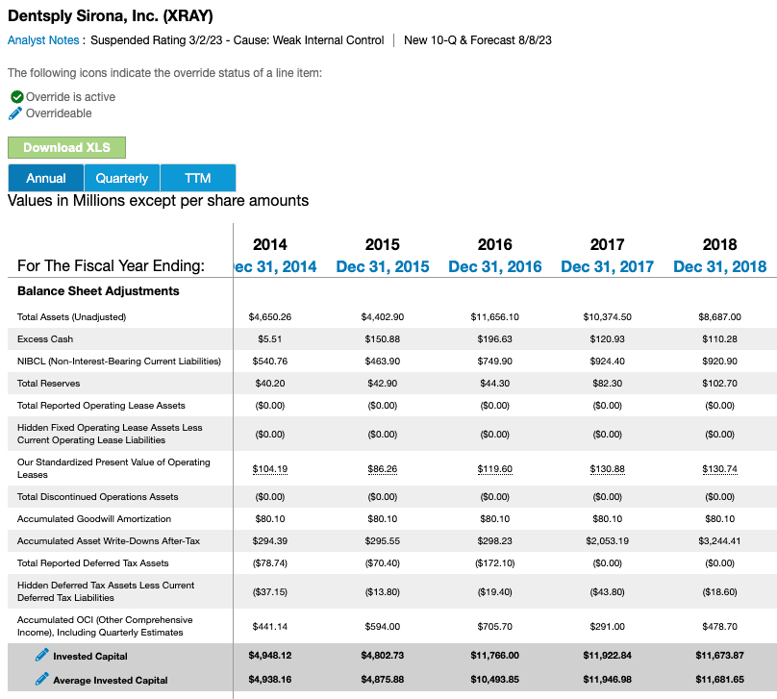Screen dimensions: 777x699
Task: Click the green checkmark Override is active icon
Action: click(17, 96)
